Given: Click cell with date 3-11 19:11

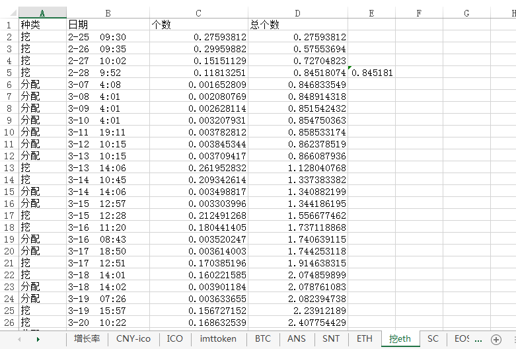Looking at the screenshot, I should pos(108,132).
